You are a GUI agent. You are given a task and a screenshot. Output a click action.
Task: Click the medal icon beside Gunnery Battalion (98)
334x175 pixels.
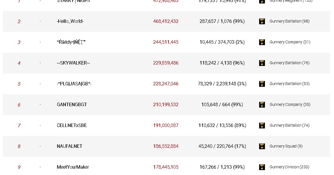[x=262, y=21]
